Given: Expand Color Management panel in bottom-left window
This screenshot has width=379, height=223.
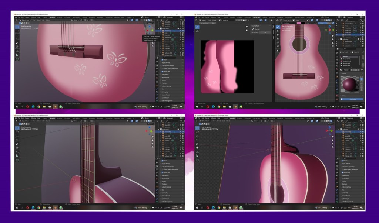Looking at the screenshot, I should click(x=167, y=202).
